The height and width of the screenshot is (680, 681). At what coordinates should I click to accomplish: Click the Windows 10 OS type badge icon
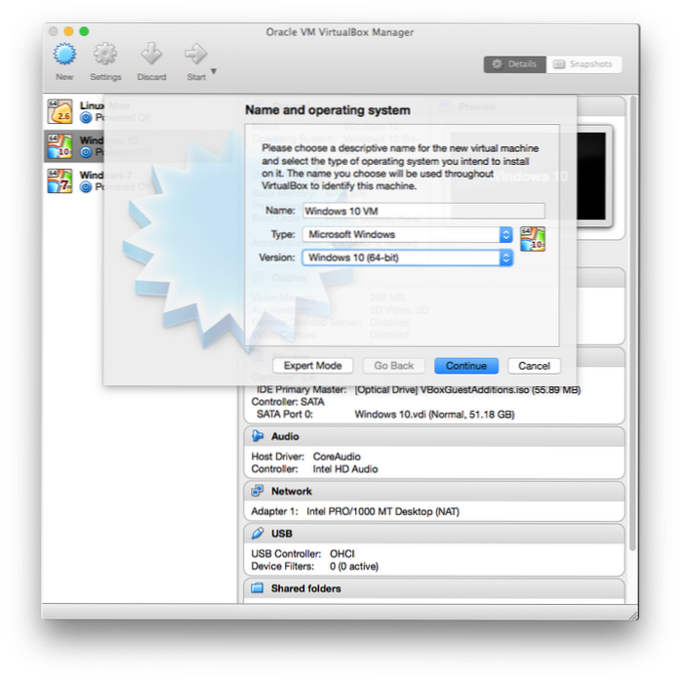533,238
